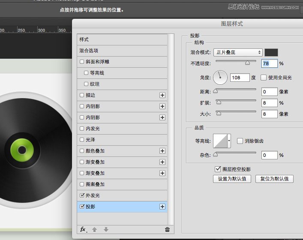This screenshot has width=303, height=240.
Task: Select the 光泽 effect row label
Action: click(x=90, y=140)
